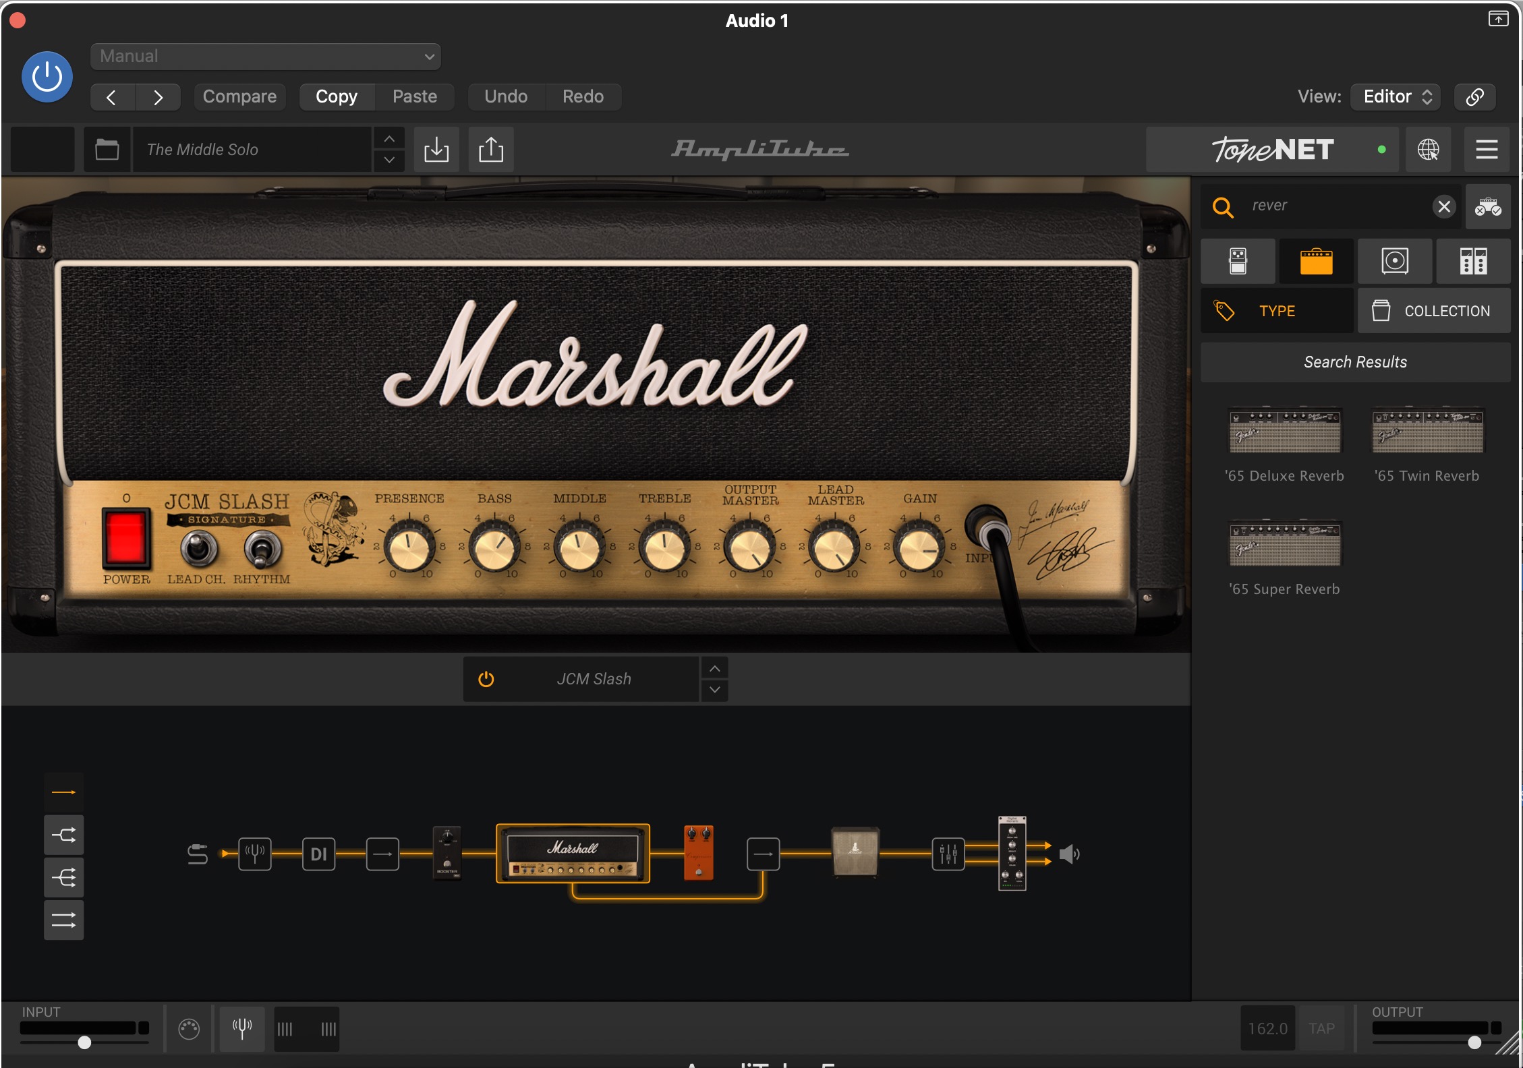Select the cabinet block in chain
1523x1068 pixels.
[855, 852]
